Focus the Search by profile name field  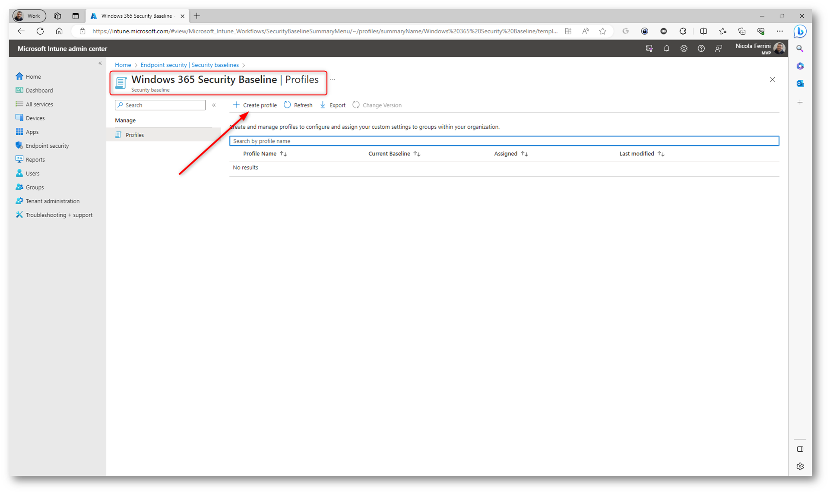coord(504,141)
